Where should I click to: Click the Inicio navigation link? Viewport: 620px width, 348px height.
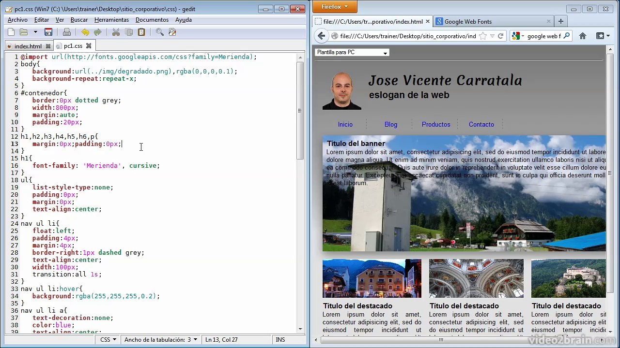coord(345,125)
